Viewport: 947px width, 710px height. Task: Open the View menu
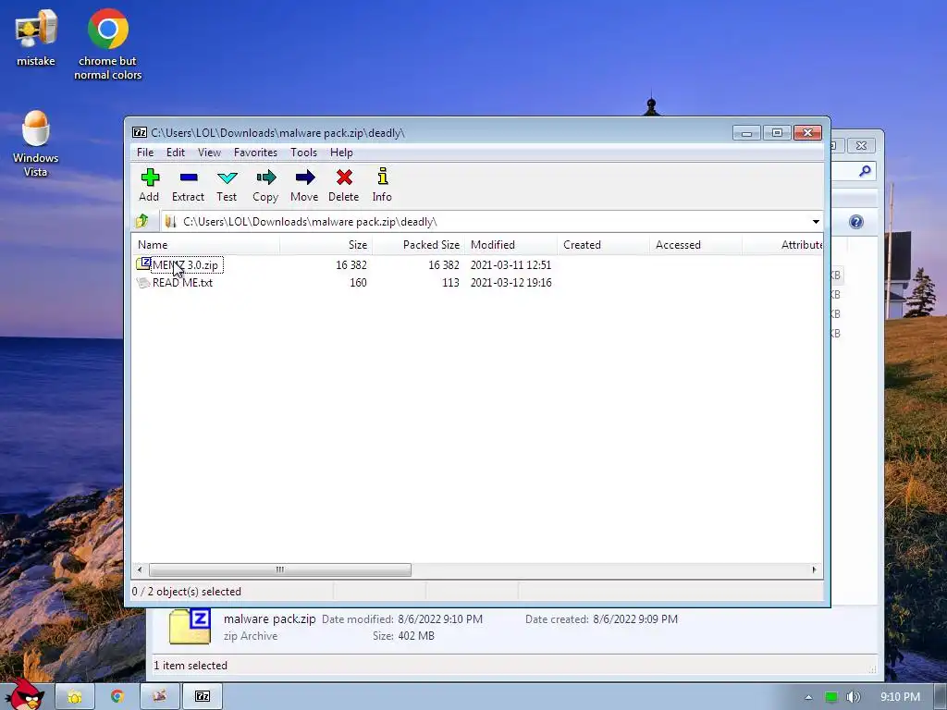210,153
